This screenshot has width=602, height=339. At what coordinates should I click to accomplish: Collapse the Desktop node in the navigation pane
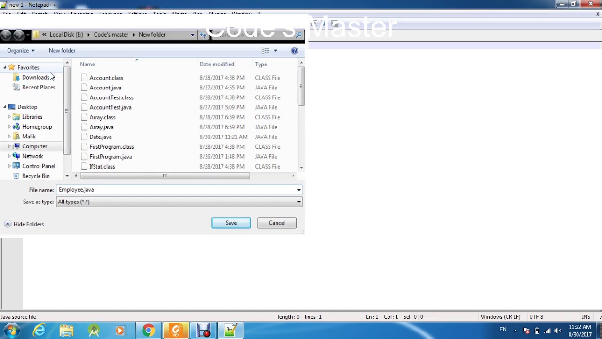click(5, 107)
